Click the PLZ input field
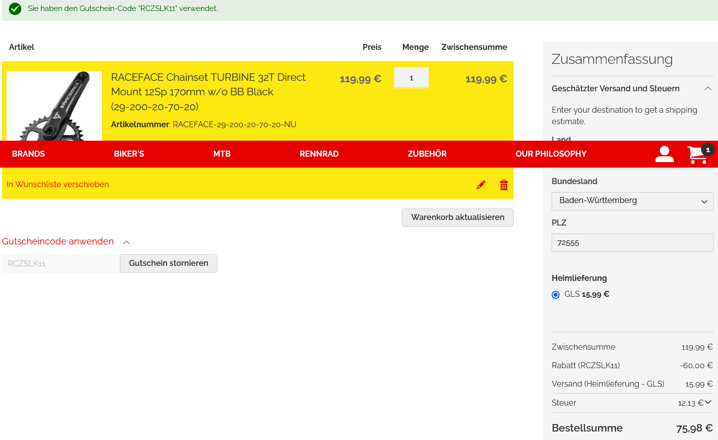This screenshot has width=718, height=440. pos(632,243)
